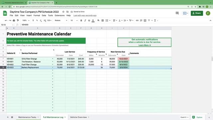Image resolution: width=213 pixels, height=120 pixels.
Task: Open the Google account avatar
Action: point(208,13)
